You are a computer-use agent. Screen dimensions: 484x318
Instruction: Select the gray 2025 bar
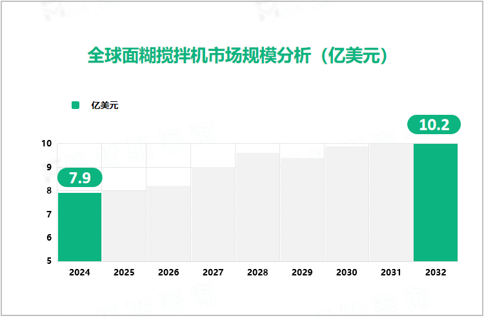coord(124,226)
